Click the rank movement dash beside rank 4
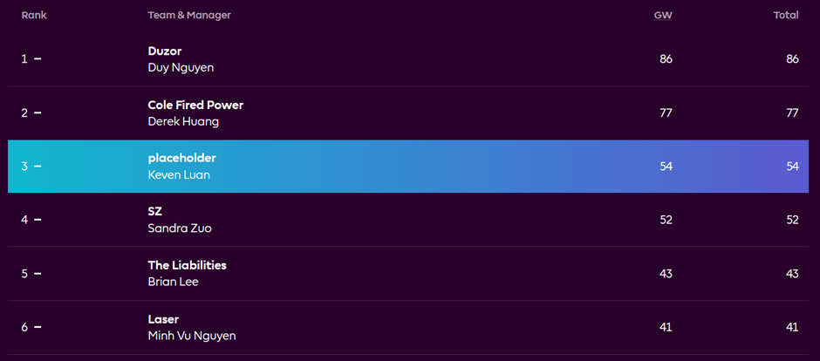 (38, 220)
